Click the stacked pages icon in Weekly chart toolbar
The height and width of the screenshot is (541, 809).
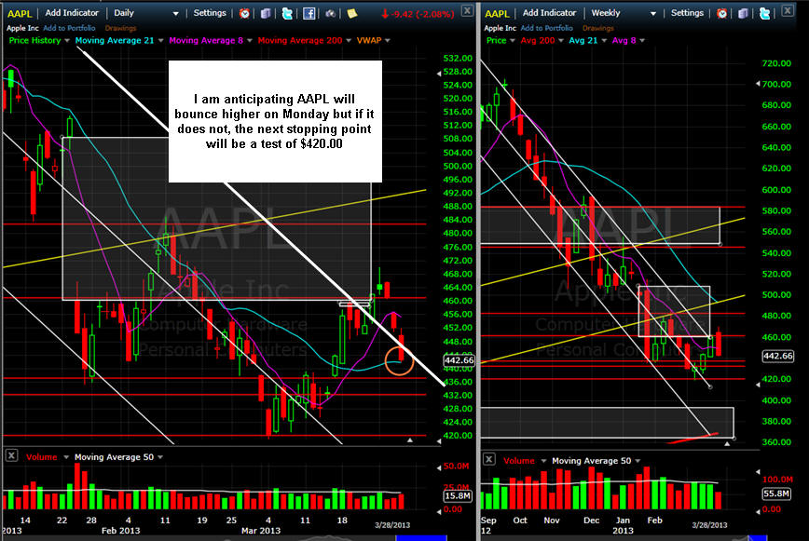[x=743, y=13]
